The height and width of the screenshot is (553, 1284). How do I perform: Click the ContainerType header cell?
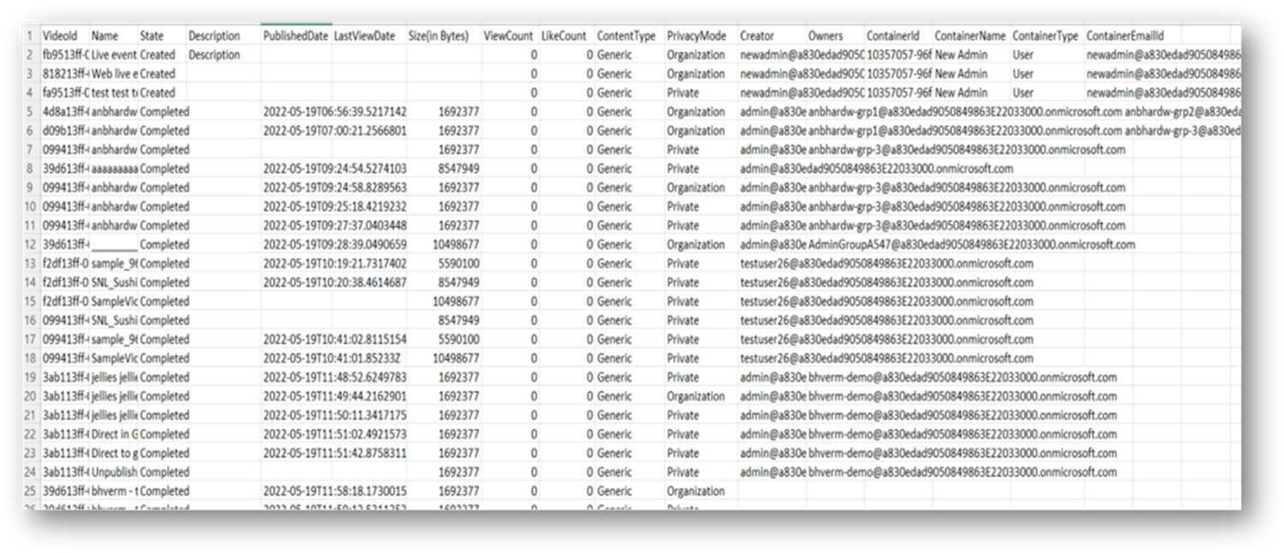(x=1047, y=36)
